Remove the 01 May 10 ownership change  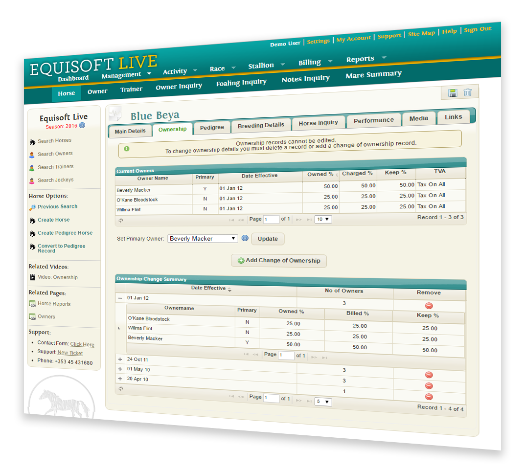point(429,386)
